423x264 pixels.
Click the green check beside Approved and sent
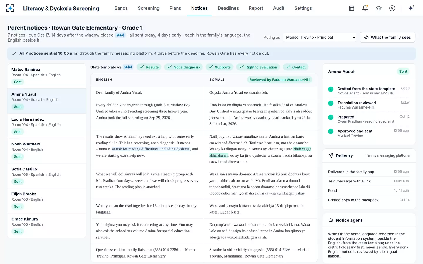(x=331, y=131)
